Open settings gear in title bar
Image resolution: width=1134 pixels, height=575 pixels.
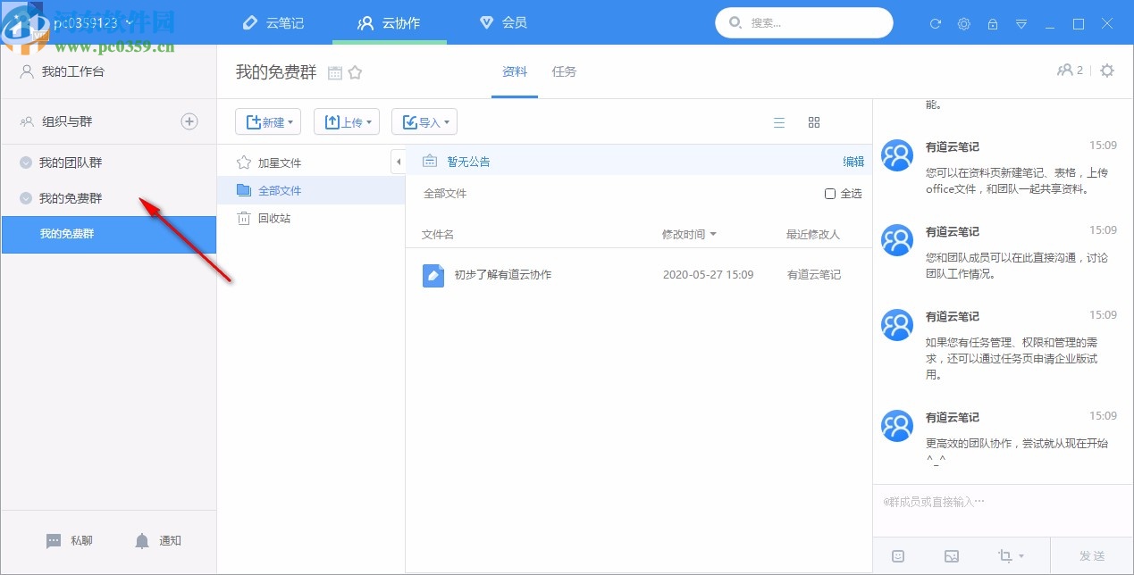(964, 24)
